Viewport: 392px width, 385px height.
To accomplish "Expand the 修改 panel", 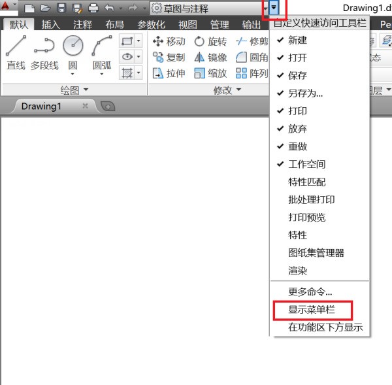I will 227,90.
